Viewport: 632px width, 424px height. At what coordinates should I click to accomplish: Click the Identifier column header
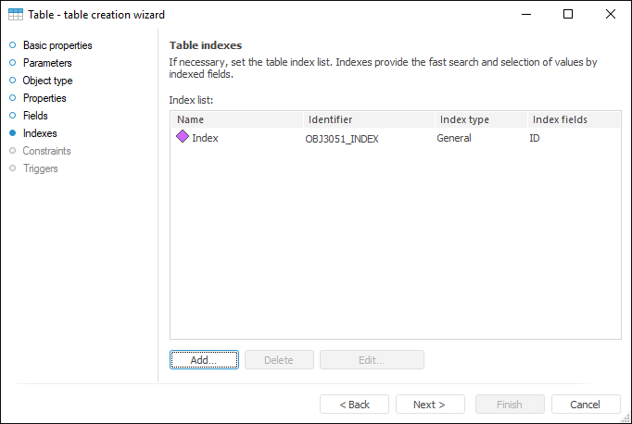(368, 119)
